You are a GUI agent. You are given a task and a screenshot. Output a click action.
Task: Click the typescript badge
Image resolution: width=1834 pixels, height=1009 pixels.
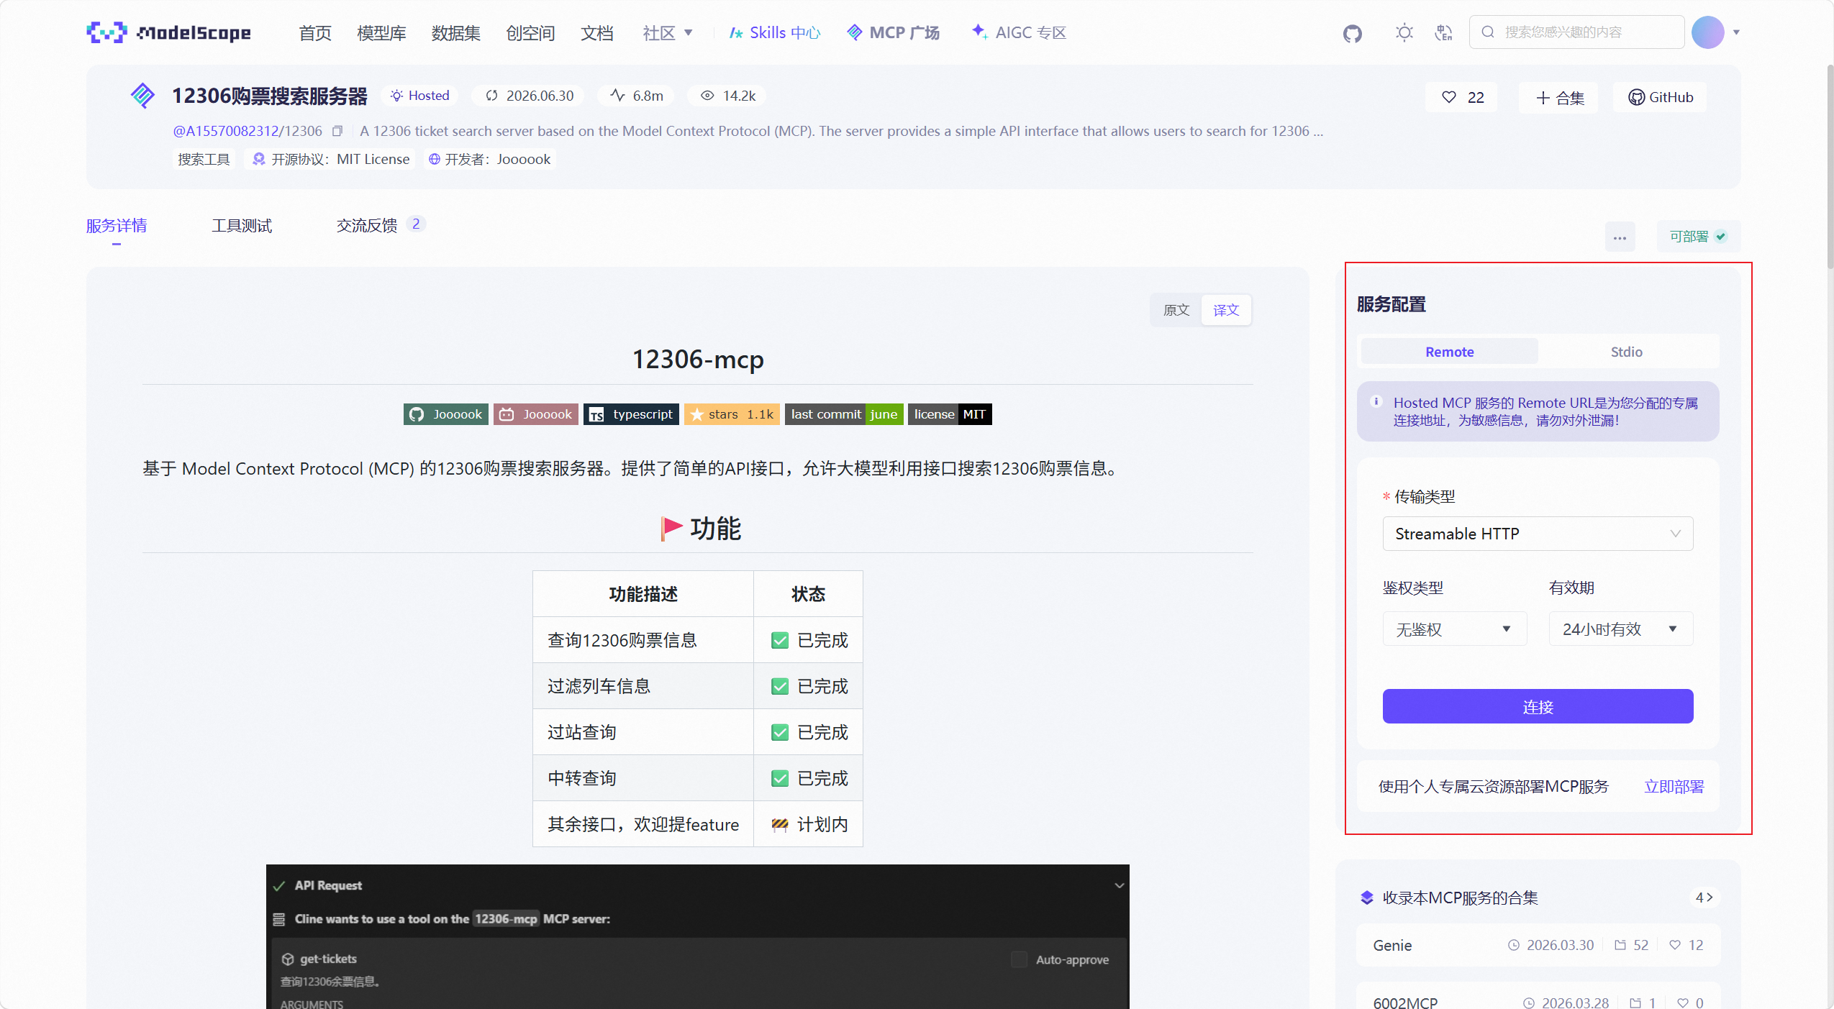tap(631, 414)
